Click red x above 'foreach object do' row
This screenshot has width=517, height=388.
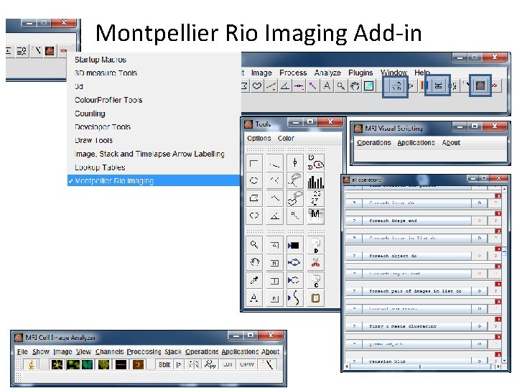[x=498, y=249]
